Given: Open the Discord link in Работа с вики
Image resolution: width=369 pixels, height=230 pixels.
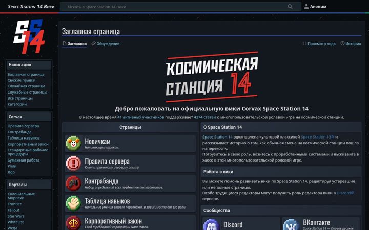Looking at the screenshot, I should (345, 193).
